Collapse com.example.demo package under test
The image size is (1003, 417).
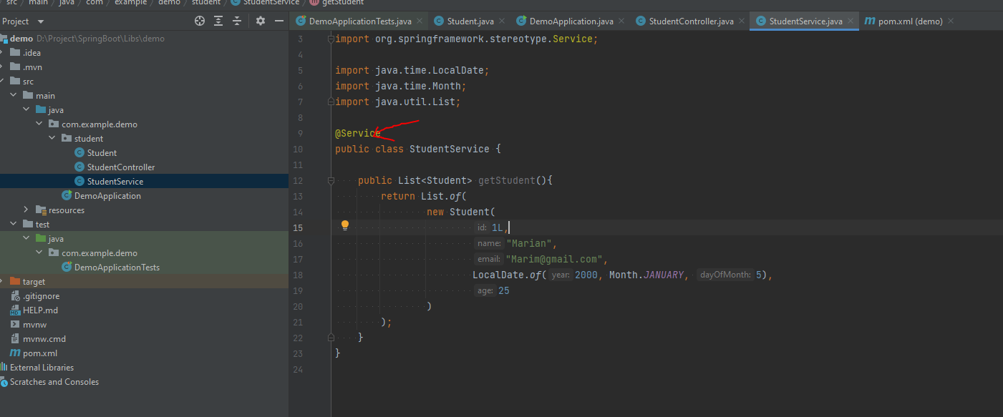click(40, 253)
